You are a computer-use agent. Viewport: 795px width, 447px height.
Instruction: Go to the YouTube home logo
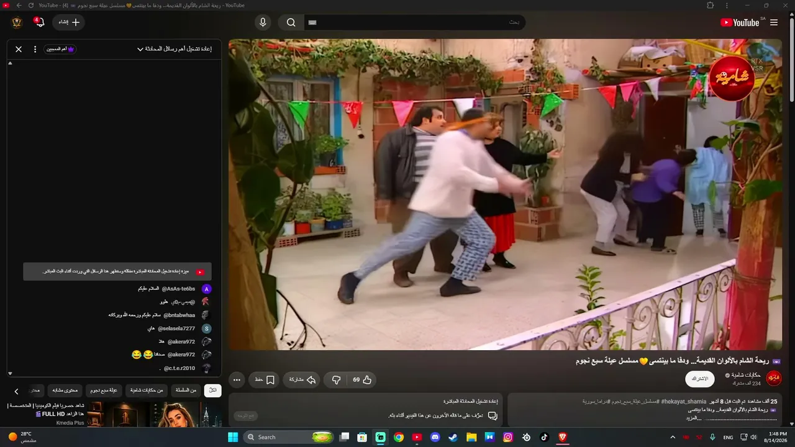click(x=740, y=22)
